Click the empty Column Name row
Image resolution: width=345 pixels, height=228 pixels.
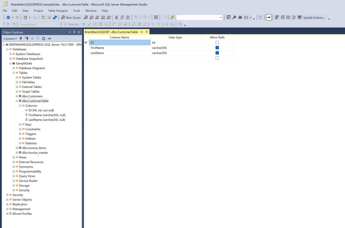click(x=119, y=58)
